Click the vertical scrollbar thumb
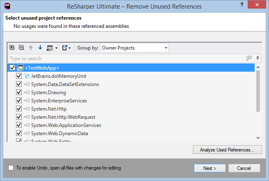The image size is (269, 181). pyautogui.click(x=258, y=91)
